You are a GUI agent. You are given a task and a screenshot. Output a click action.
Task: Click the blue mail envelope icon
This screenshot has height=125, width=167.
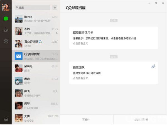(19, 56)
